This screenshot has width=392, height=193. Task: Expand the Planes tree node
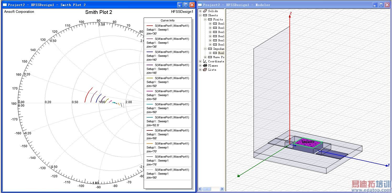[x=200, y=65]
